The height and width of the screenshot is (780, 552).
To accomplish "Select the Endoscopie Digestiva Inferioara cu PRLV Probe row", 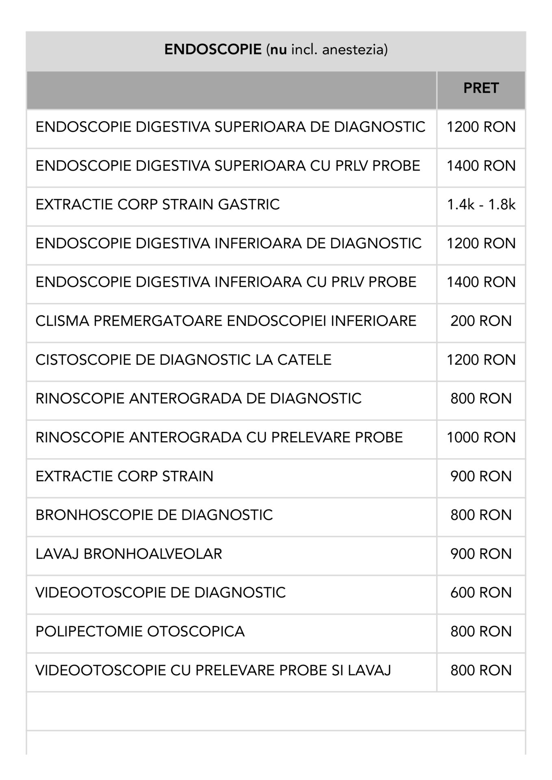I will (x=226, y=282).
